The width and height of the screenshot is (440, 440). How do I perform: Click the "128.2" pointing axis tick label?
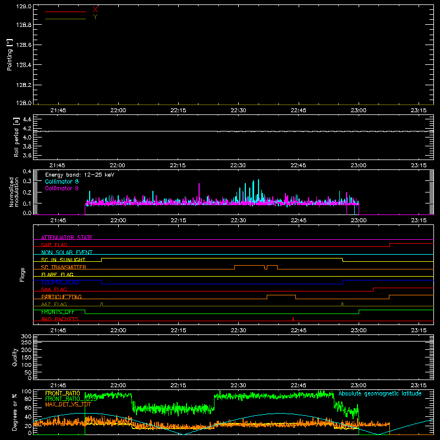[x=24, y=85]
